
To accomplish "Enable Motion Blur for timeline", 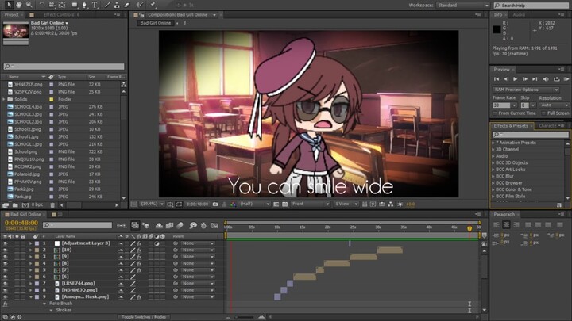I will pyautogui.click(x=180, y=226).
